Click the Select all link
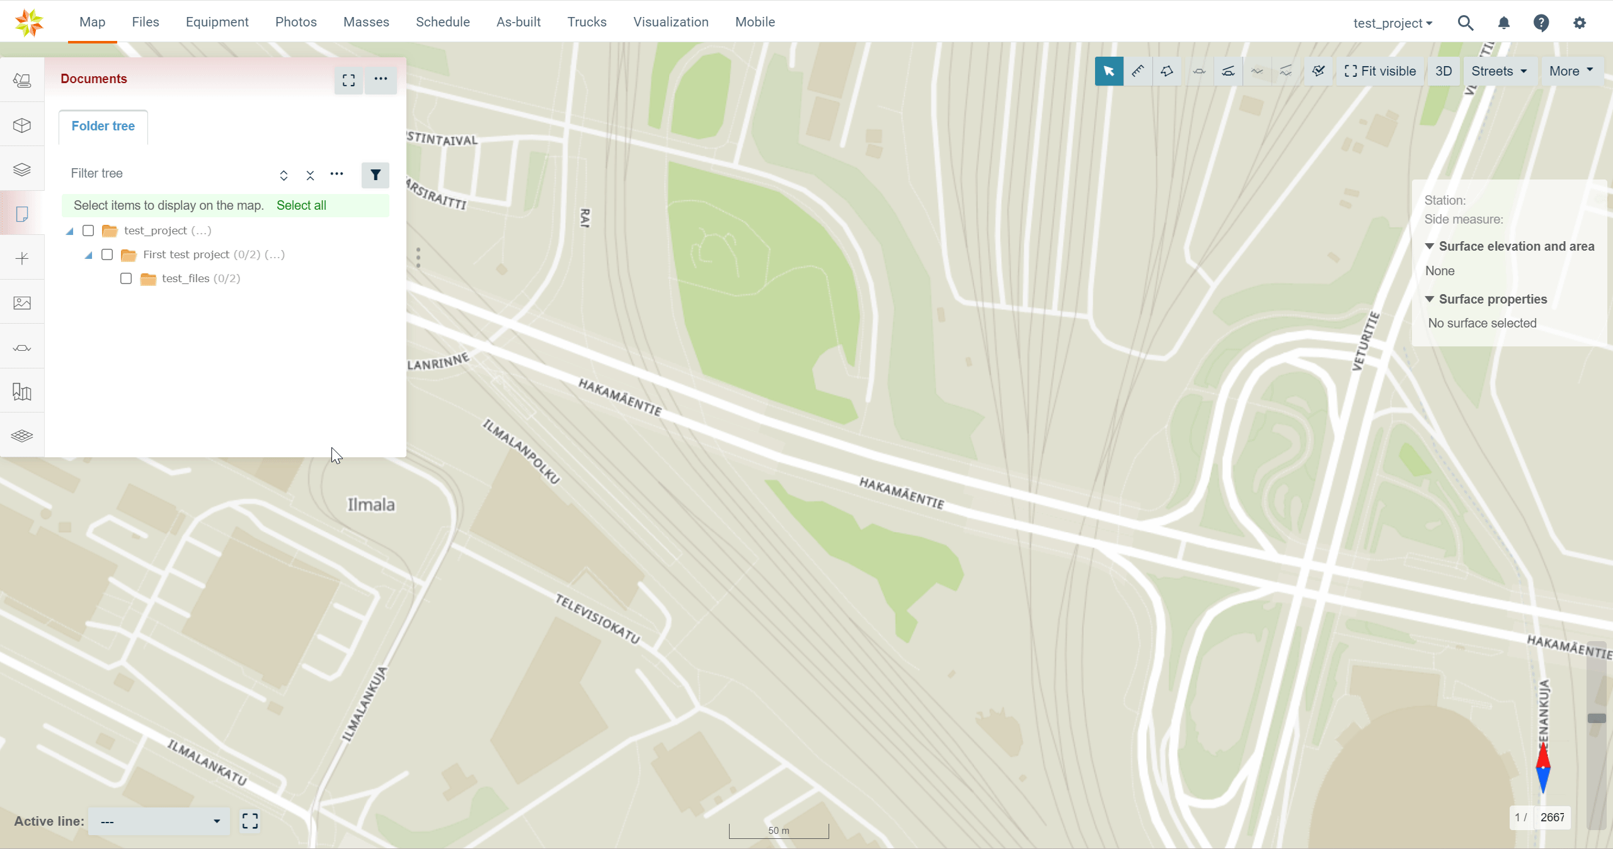 [301, 205]
